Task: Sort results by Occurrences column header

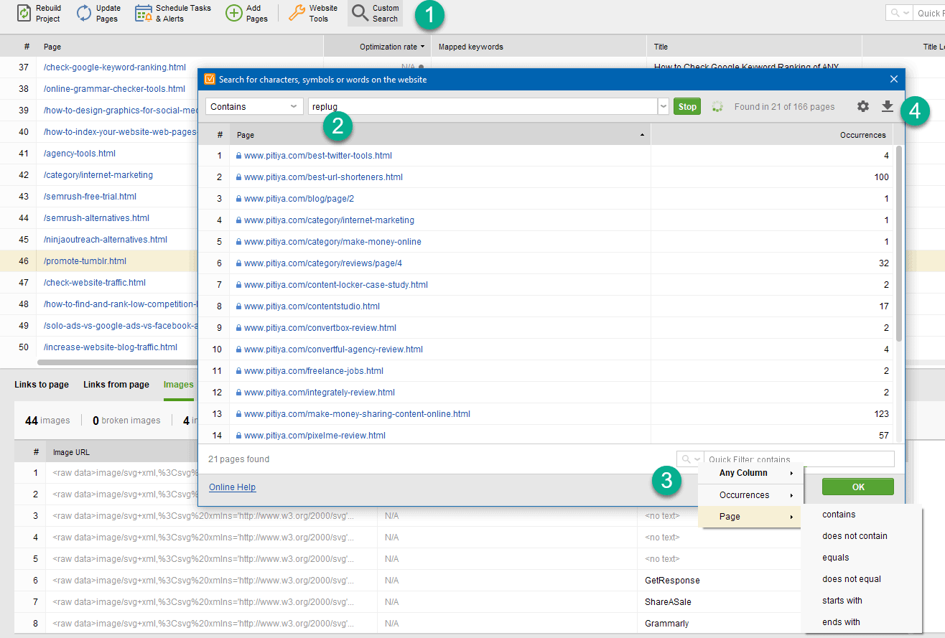Action: (x=772, y=134)
